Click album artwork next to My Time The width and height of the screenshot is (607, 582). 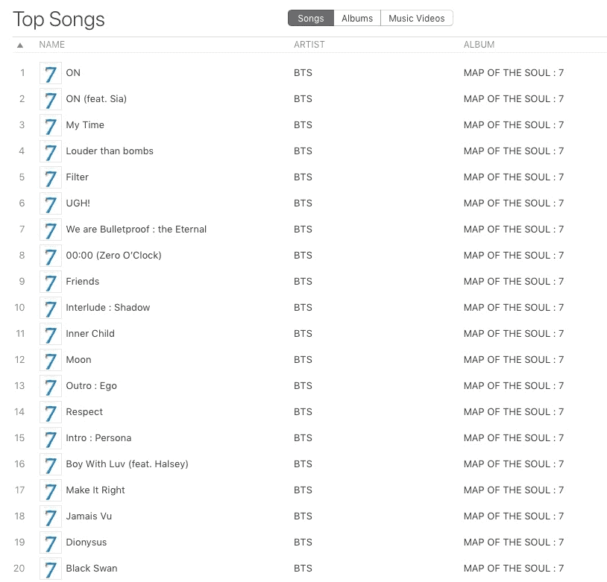click(50, 125)
